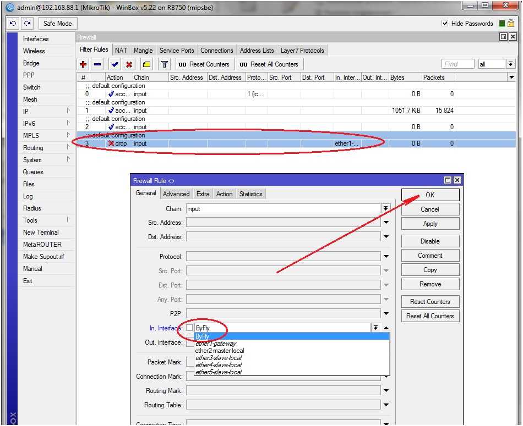Click the Src. Address input field
The width and height of the screenshot is (523, 426).
[283, 223]
